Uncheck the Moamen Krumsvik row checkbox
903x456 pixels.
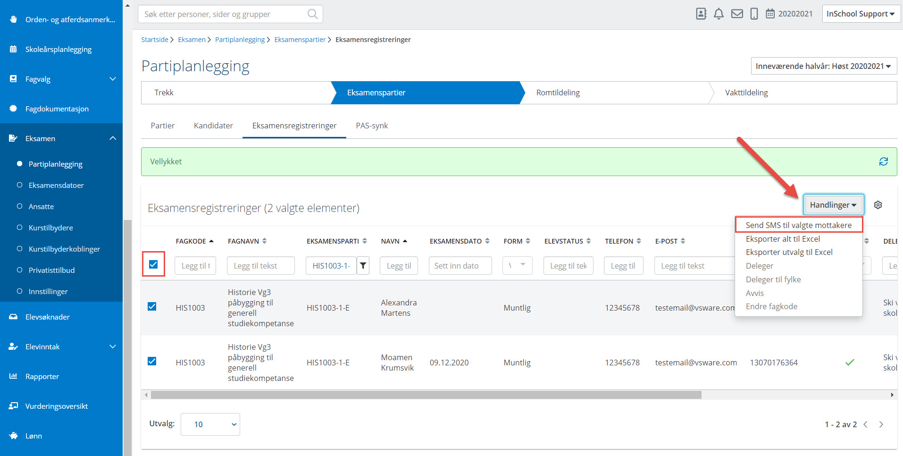(x=152, y=361)
